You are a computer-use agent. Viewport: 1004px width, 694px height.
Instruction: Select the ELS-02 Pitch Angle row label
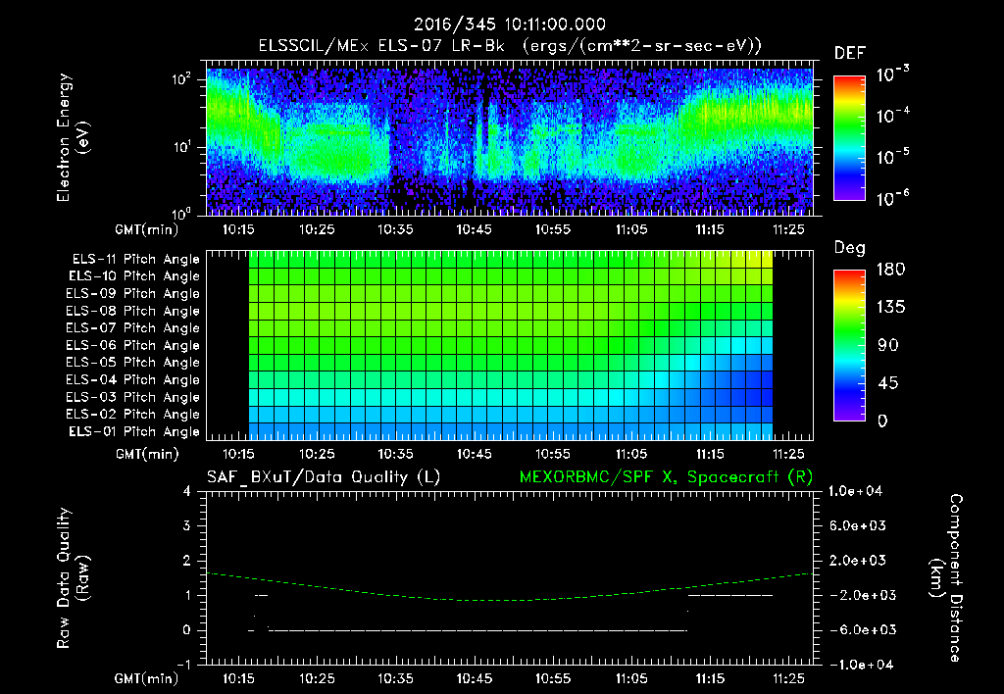[x=133, y=415]
